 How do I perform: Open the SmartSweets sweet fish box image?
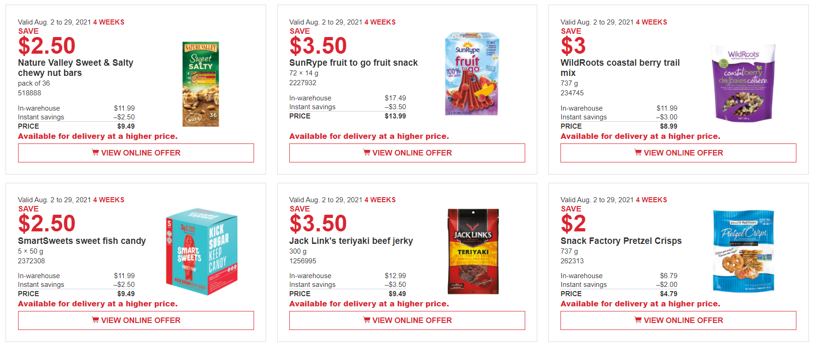(x=202, y=252)
